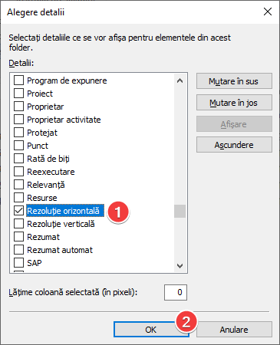Click Mutare în jos button
Image resolution: width=280 pixels, height=345 pixels.
[234, 103]
